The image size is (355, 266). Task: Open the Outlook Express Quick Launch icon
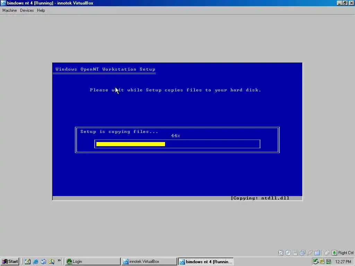click(43, 262)
